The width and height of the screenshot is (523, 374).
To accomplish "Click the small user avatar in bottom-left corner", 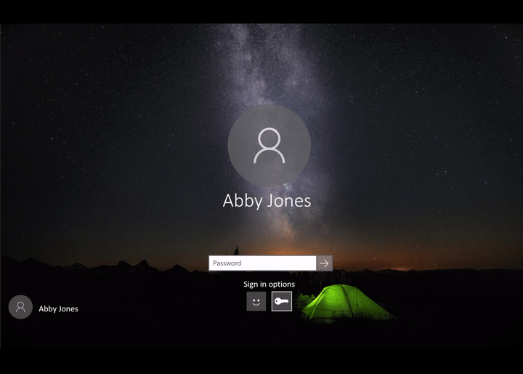I will 20,307.
